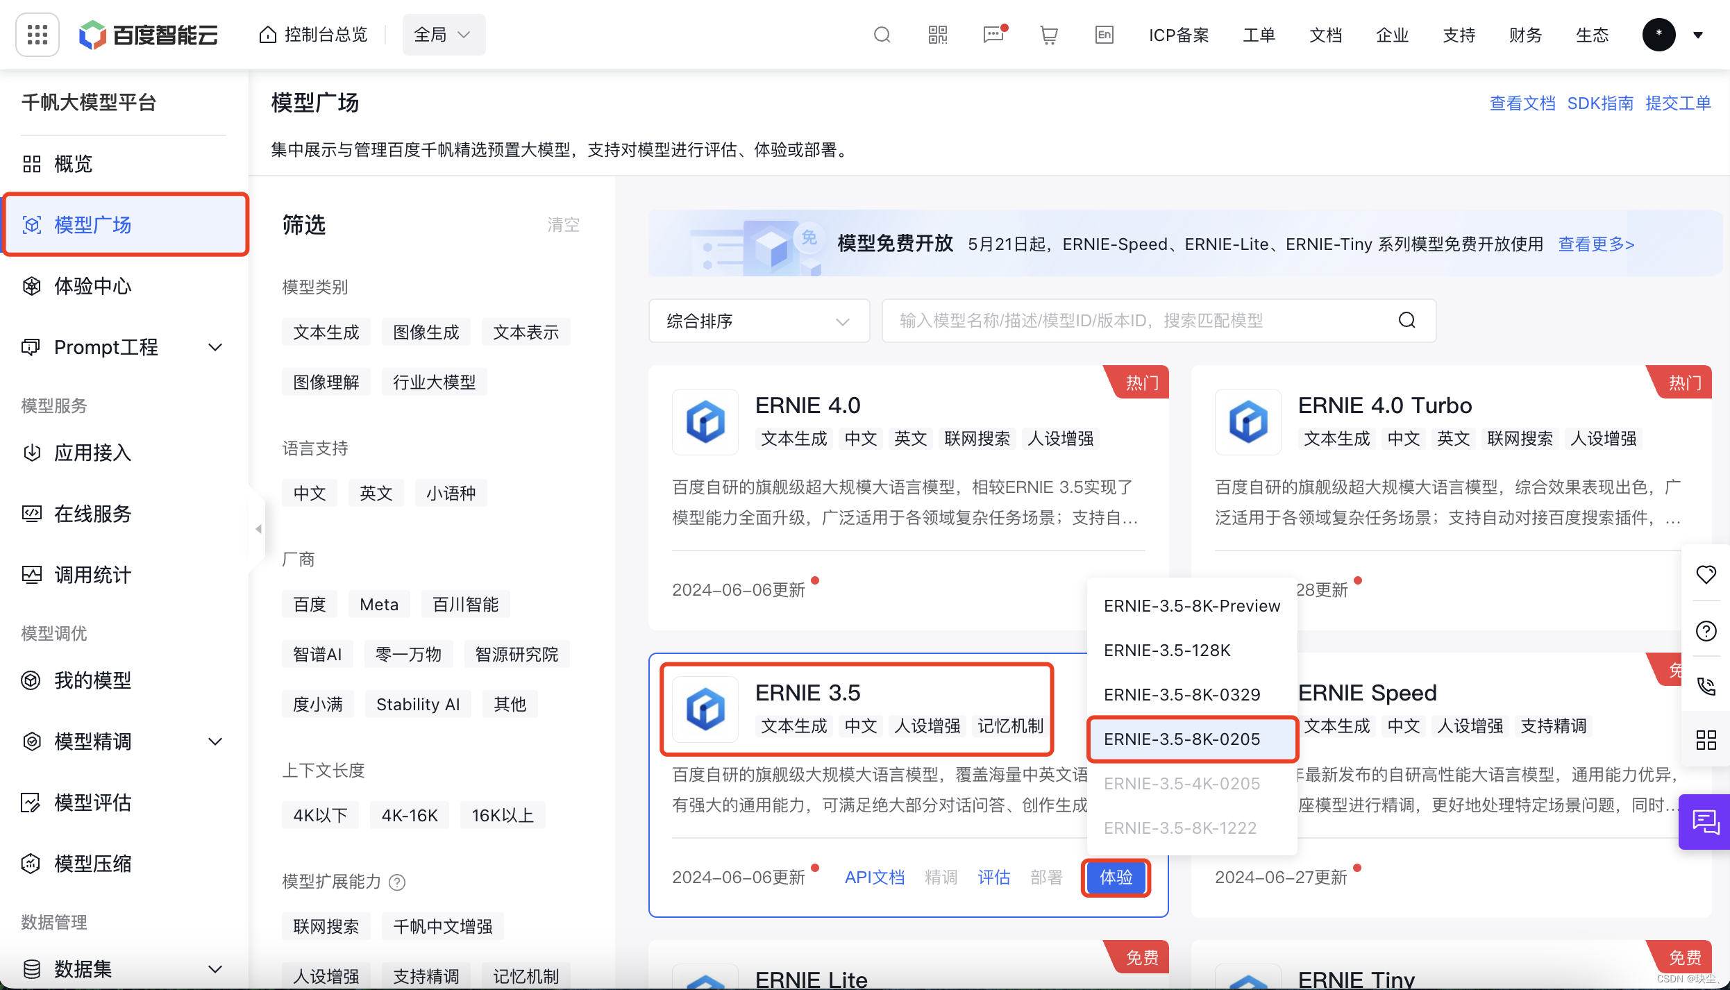Toggle the 文本生成 filter tag
The height and width of the screenshot is (990, 1730).
click(x=326, y=332)
